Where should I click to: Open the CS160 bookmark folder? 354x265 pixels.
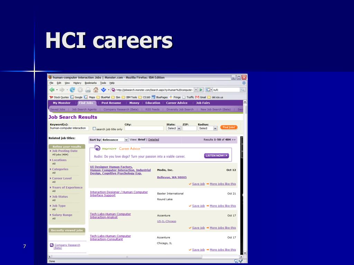click(144, 97)
